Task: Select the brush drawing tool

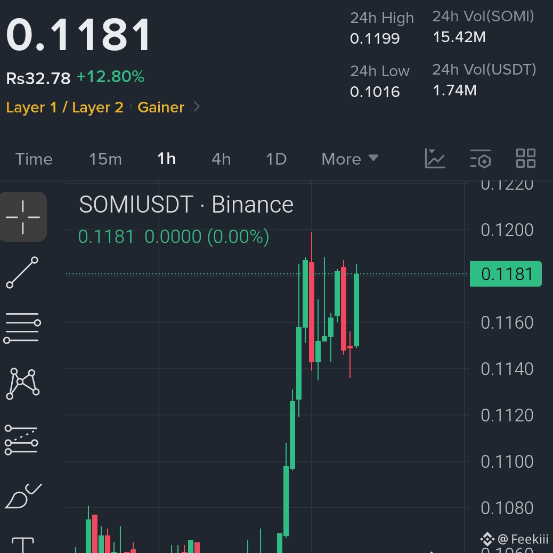Action: click(23, 495)
